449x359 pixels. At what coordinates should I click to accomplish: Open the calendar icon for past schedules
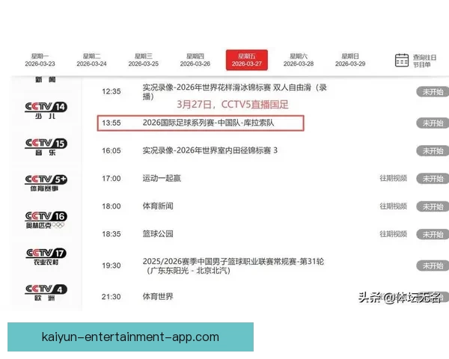(401, 60)
